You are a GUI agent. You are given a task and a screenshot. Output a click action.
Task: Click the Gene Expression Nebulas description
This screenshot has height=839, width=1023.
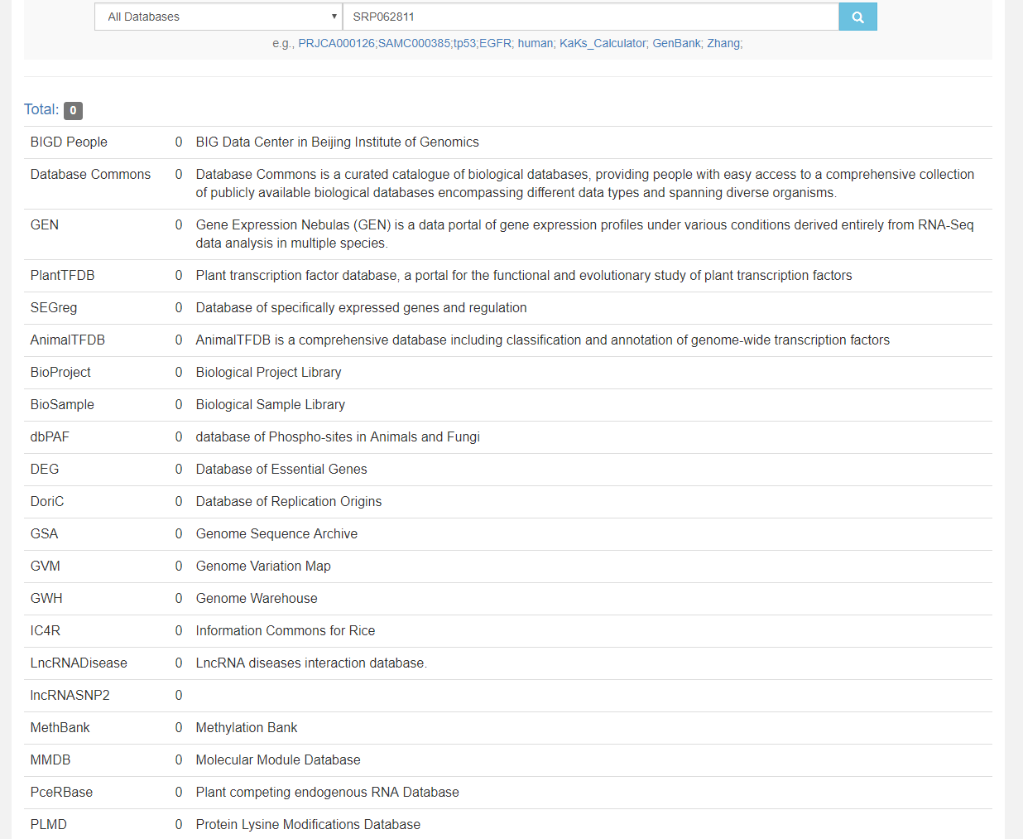pyautogui.click(x=585, y=234)
